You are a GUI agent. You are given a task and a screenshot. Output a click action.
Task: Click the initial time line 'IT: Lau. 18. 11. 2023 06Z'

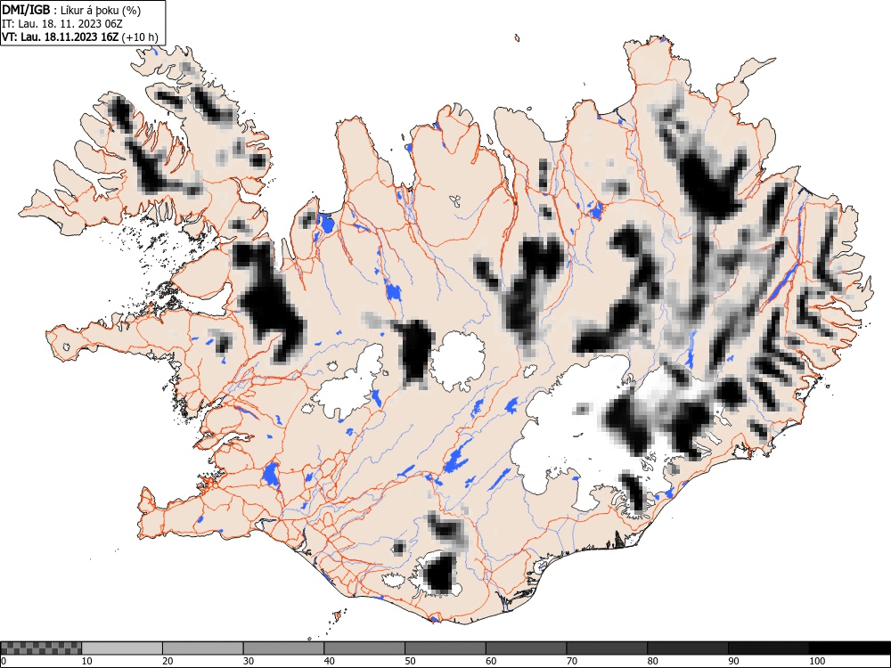pyautogui.click(x=62, y=24)
